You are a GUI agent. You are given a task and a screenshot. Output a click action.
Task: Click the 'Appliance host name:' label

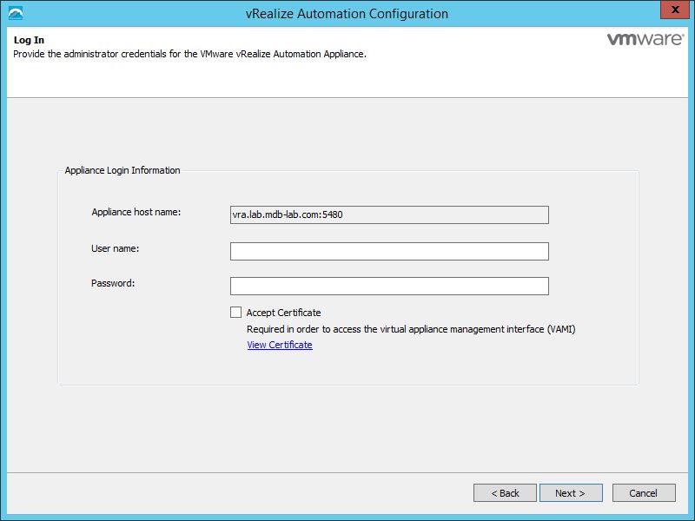[136, 213]
